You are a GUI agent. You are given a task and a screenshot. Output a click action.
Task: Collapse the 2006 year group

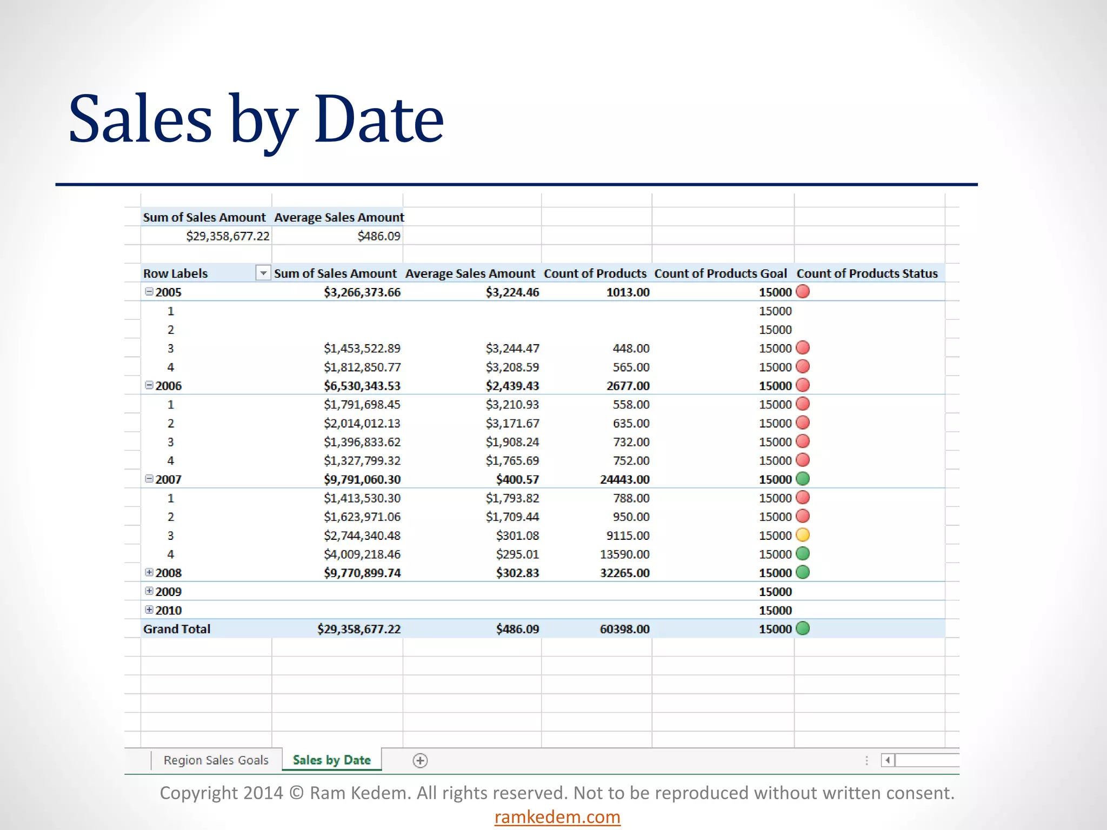coord(149,385)
